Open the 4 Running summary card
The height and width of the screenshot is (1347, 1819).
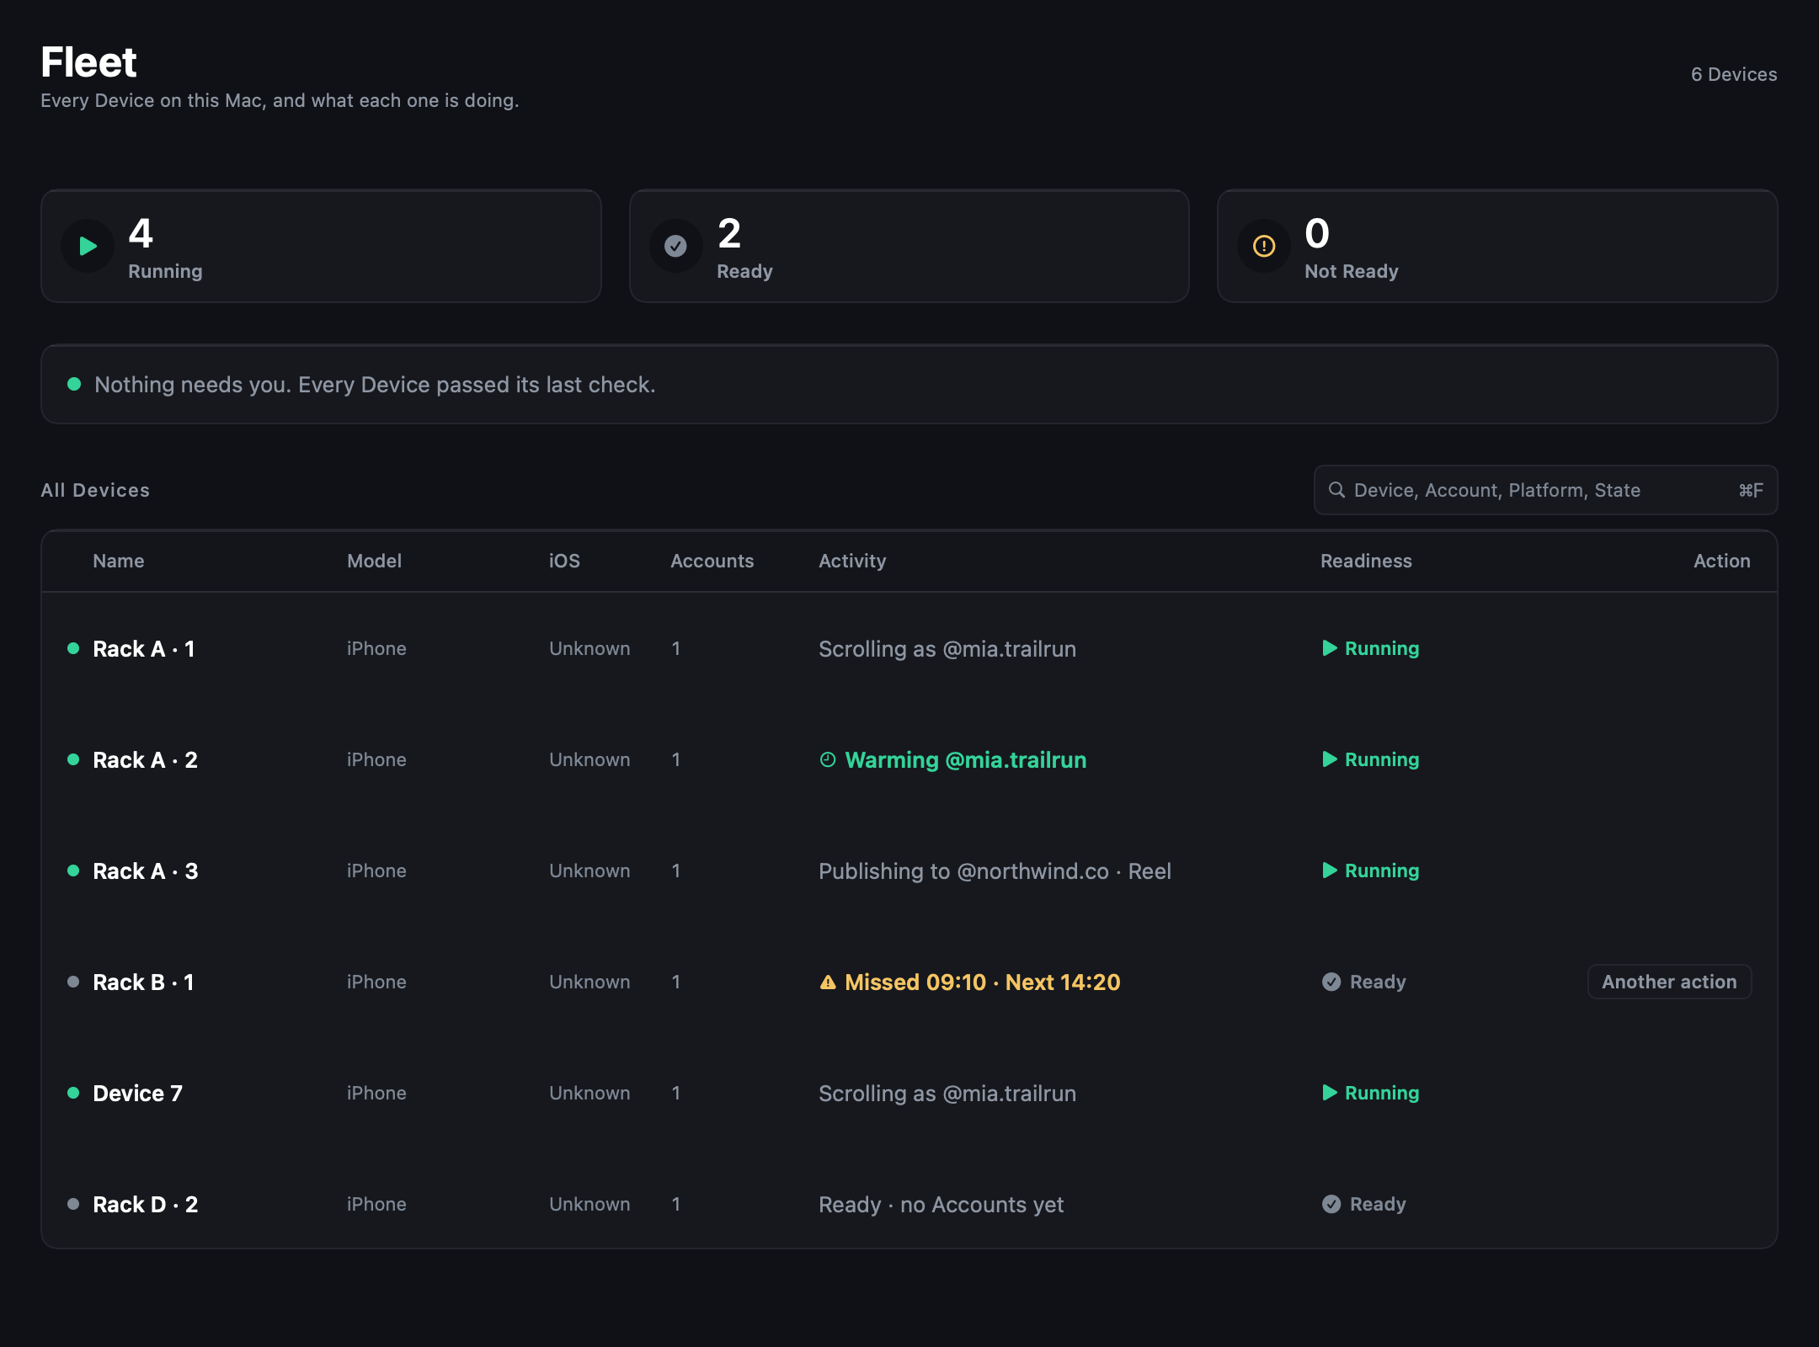click(321, 246)
